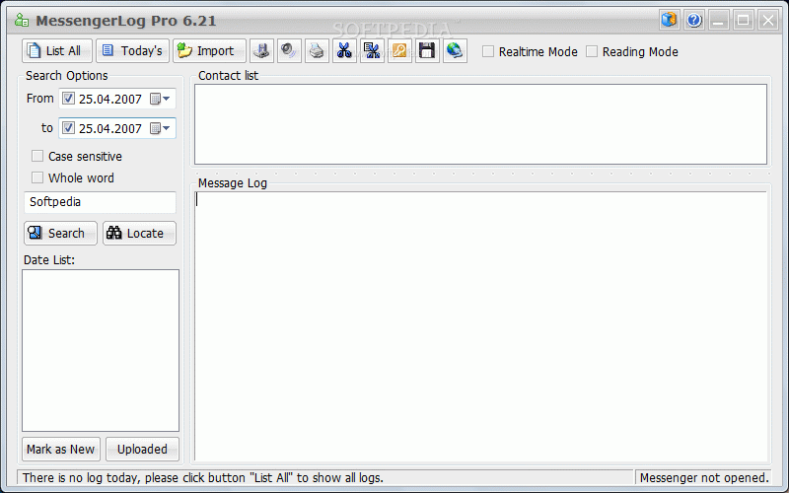Click the blue scissors cut icon
The image size is (789, 493).
click(x=344, y=51)
